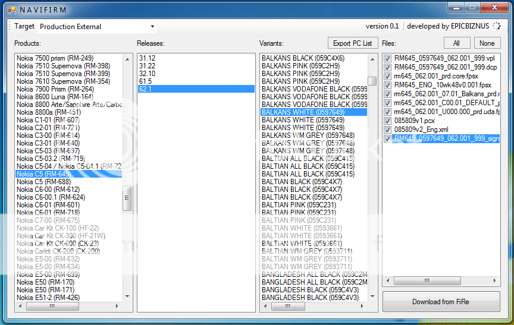Select Nokia C5 (RM-645) product
Screen dimensions: 514x325
click(x=69, y=174)
